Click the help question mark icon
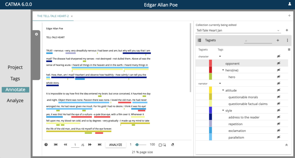The height and width of the screenshot is (158, 295). click(x=46, y=144)
